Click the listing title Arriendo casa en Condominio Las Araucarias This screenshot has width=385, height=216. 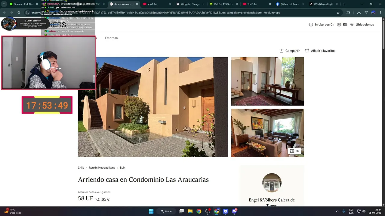[x=143, y=180]
